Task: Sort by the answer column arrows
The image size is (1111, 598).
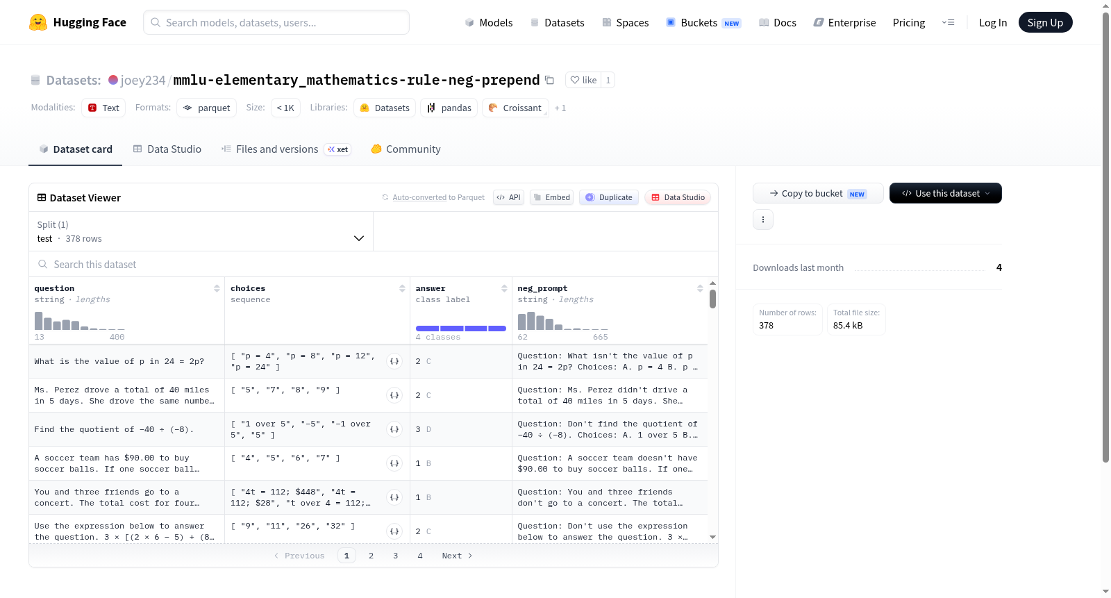Action: tap(504, 288)
